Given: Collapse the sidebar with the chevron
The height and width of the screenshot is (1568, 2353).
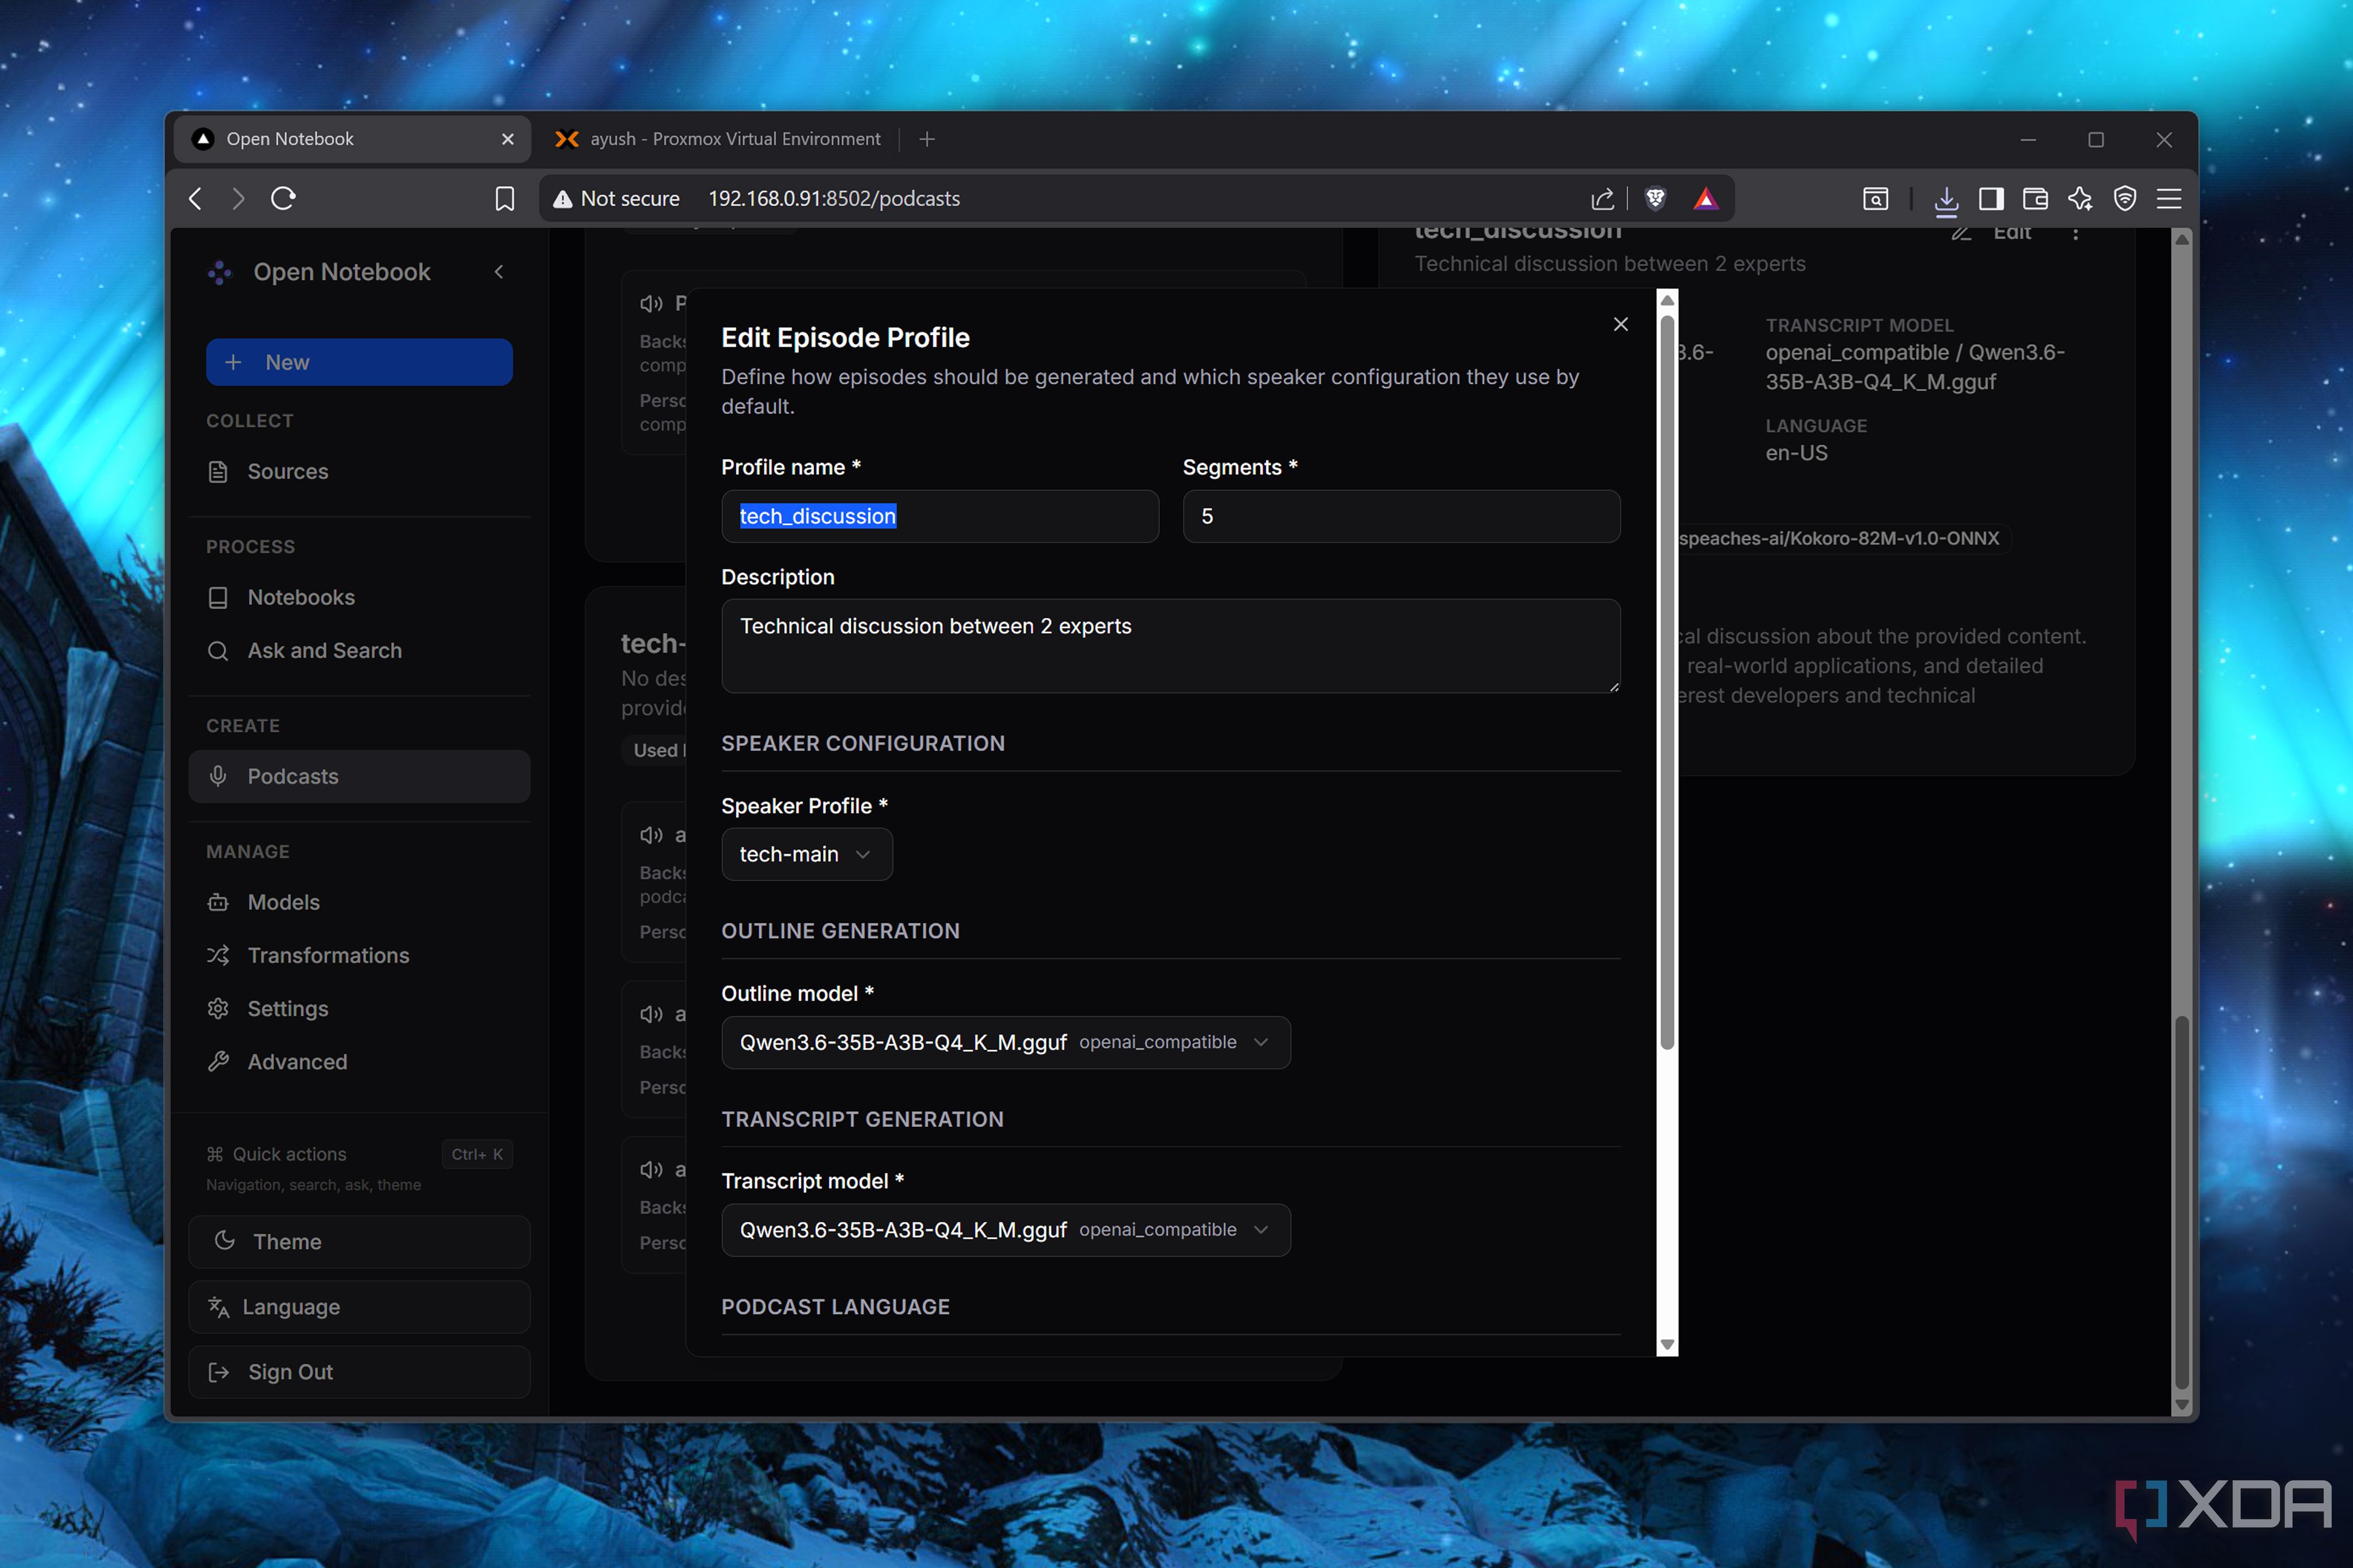Looking at the screenshot, I should (498, 272).
